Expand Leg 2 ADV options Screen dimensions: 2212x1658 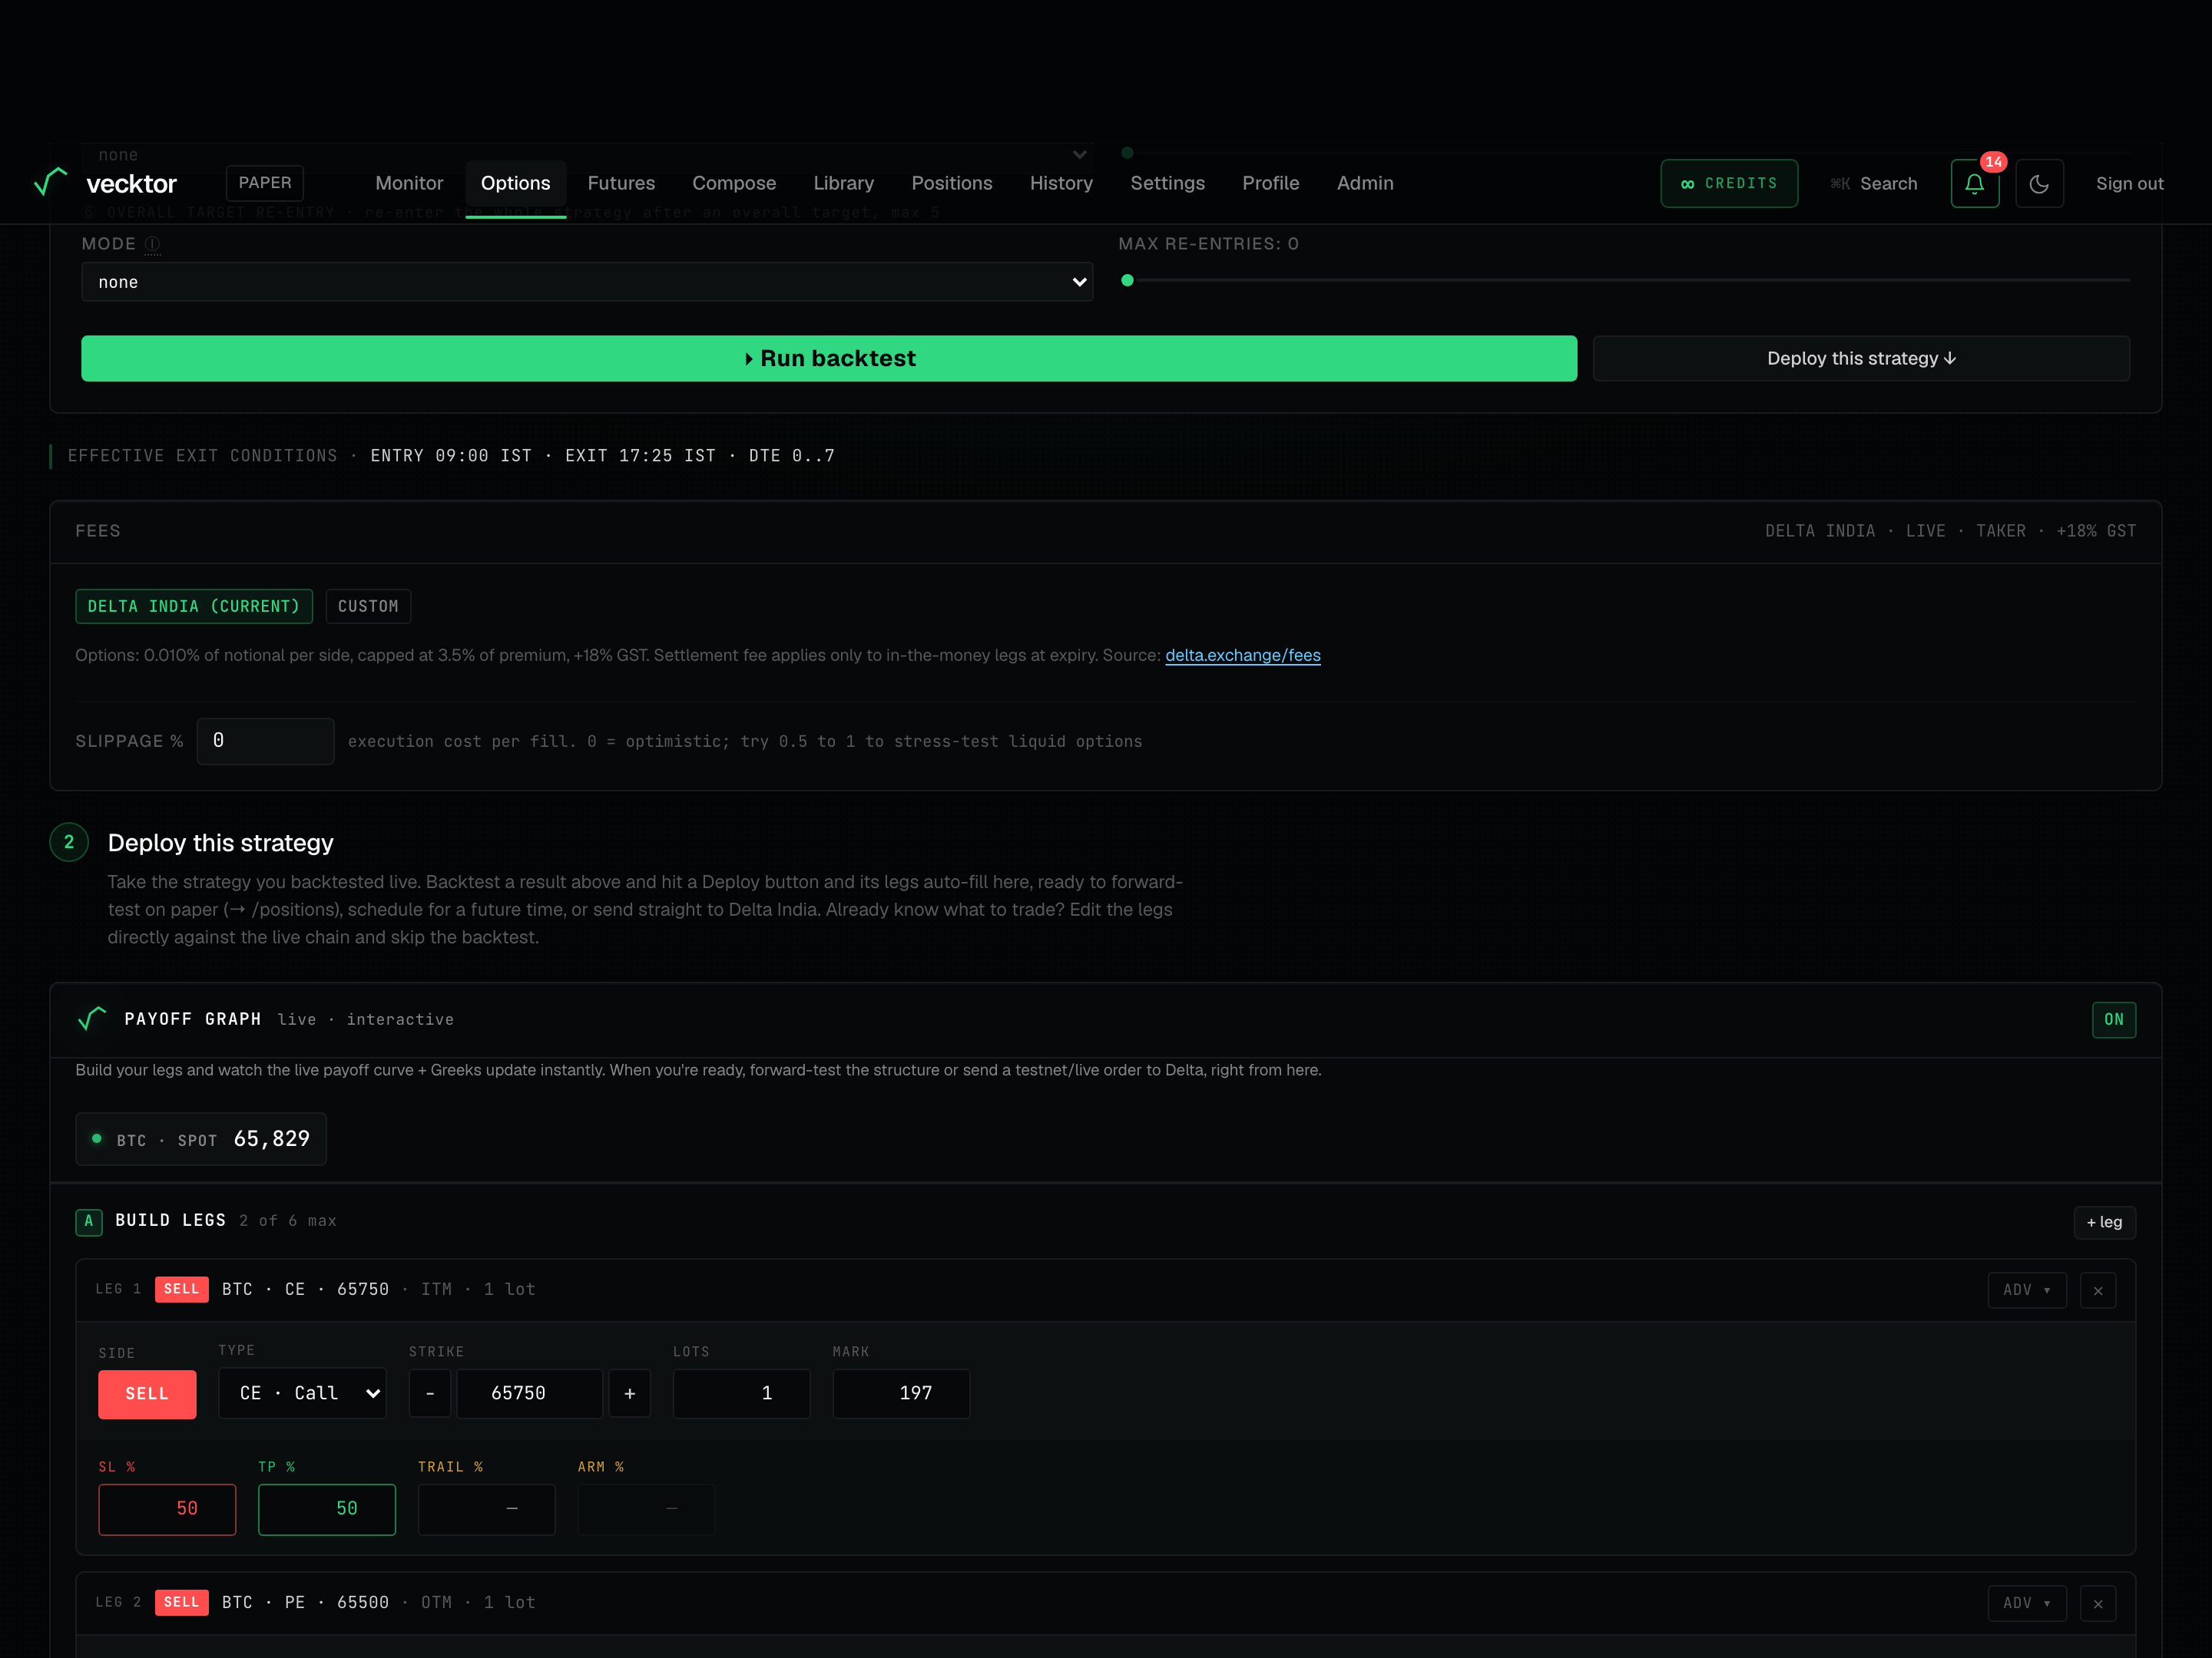coord(2027,1603)
